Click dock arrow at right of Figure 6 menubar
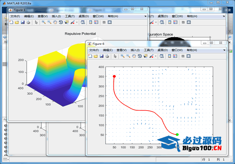Viewport: 235px width, 164px height. 224,50
